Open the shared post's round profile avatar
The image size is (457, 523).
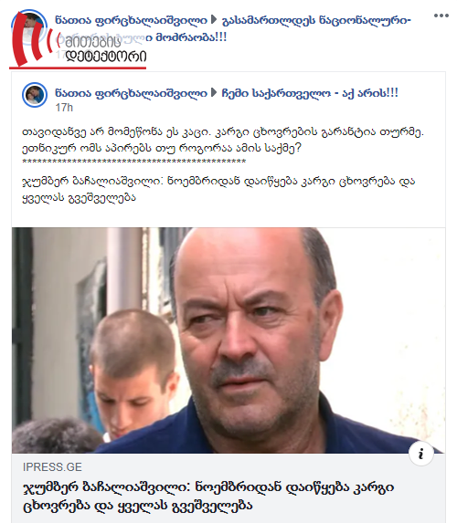click(35, 95)
